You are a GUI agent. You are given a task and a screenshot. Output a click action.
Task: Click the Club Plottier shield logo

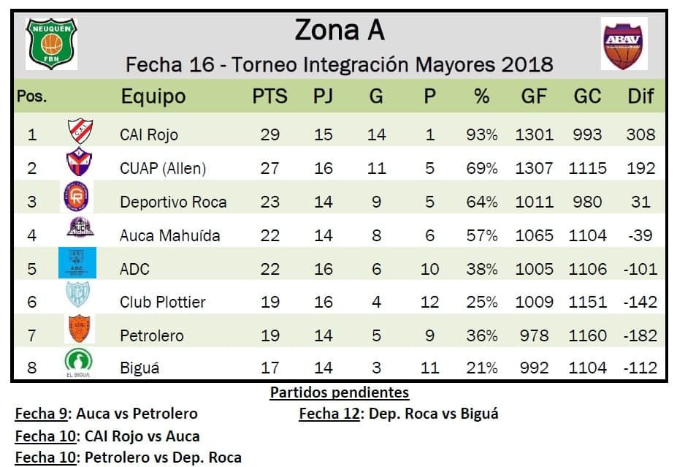coord(77,298)
